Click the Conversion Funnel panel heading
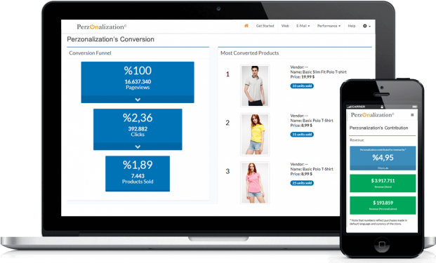Image resolution: width=436 pixels, height=263 pixels. (x=90, y=53)
